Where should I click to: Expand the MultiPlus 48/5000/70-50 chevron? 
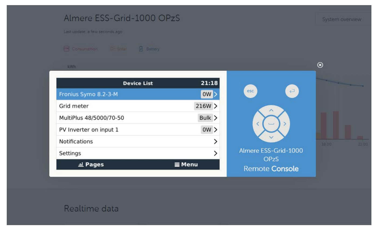pos(215,118)
